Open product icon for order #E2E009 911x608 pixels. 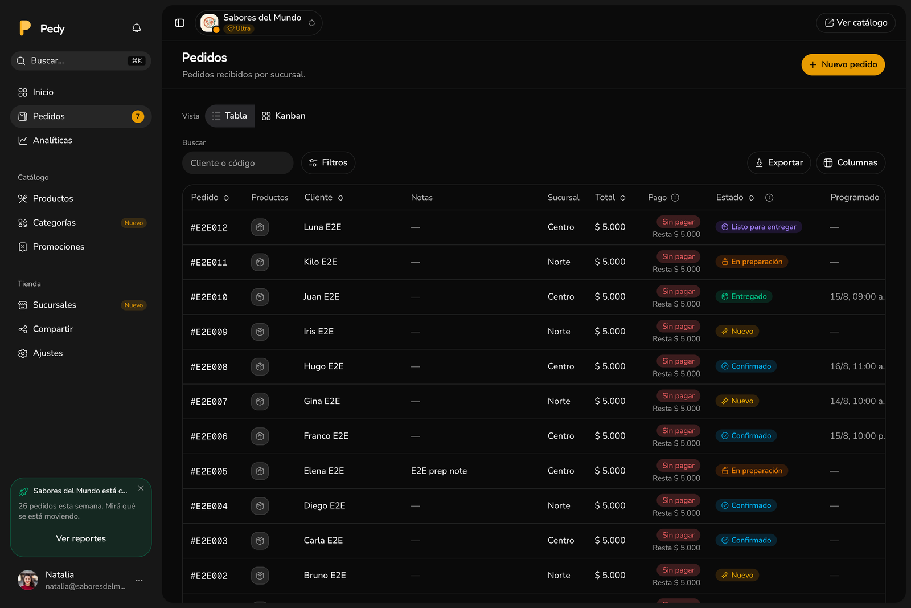click(x=260, y=332)
